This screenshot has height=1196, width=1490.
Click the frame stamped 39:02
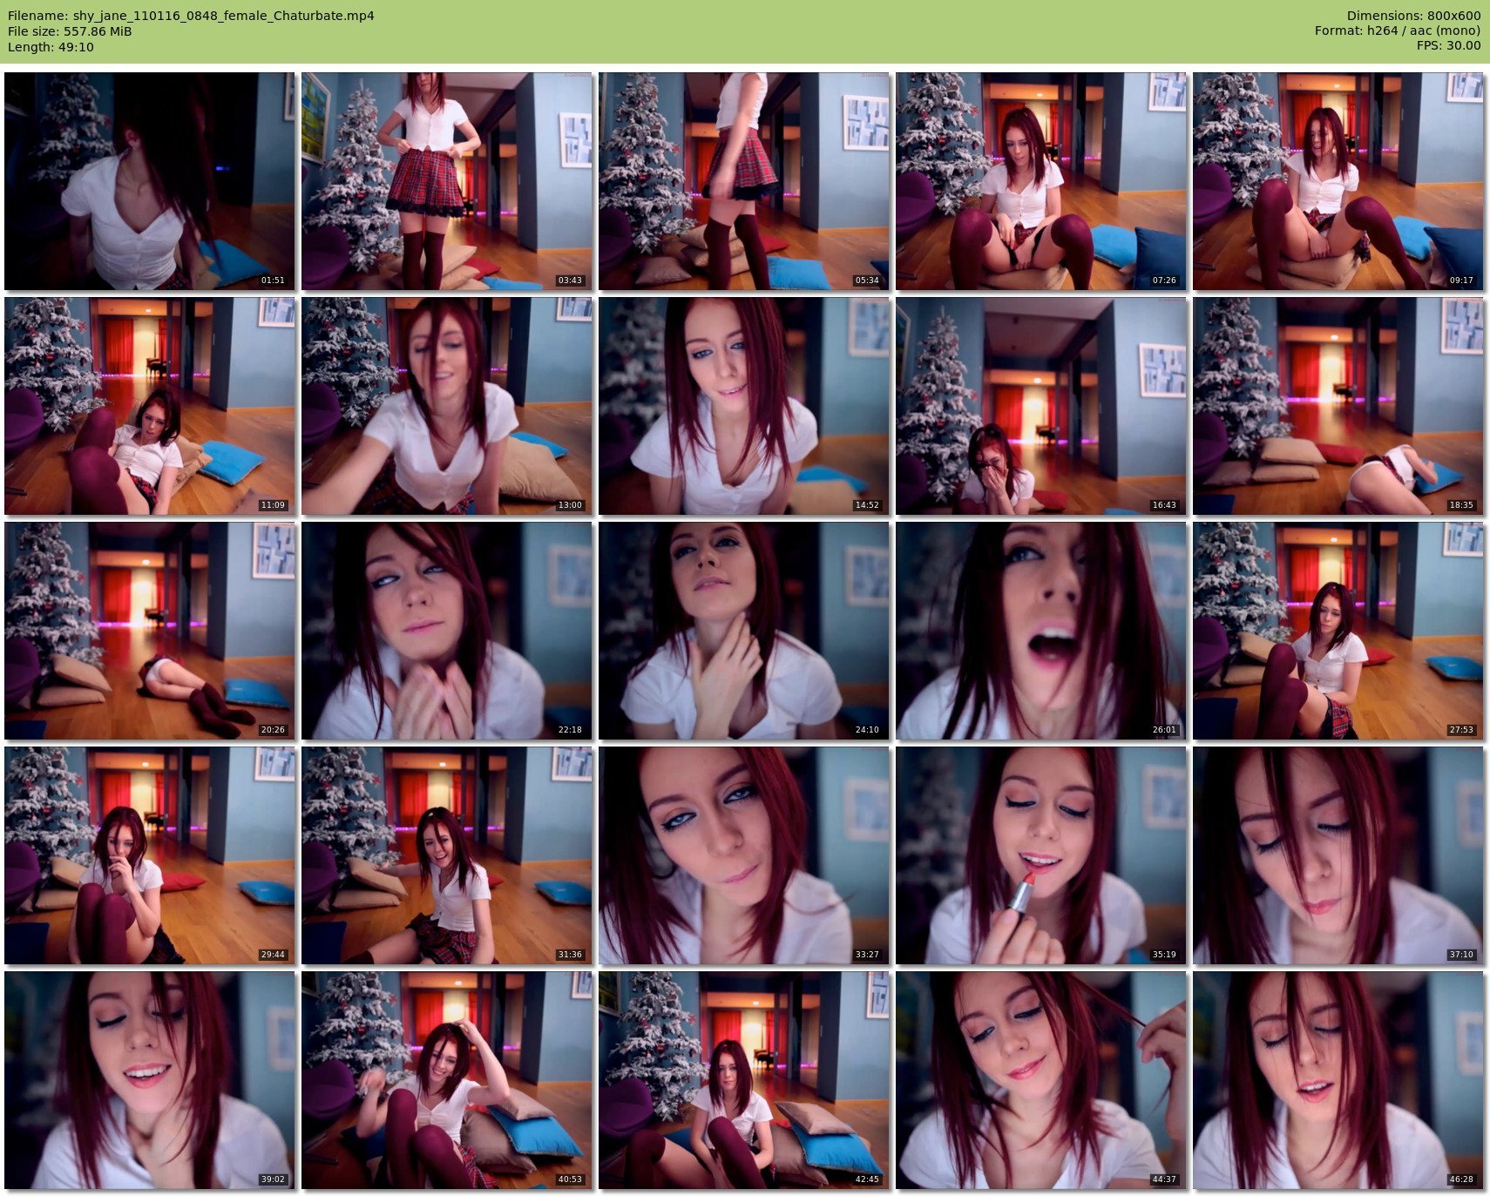[x=150, y=1080]
